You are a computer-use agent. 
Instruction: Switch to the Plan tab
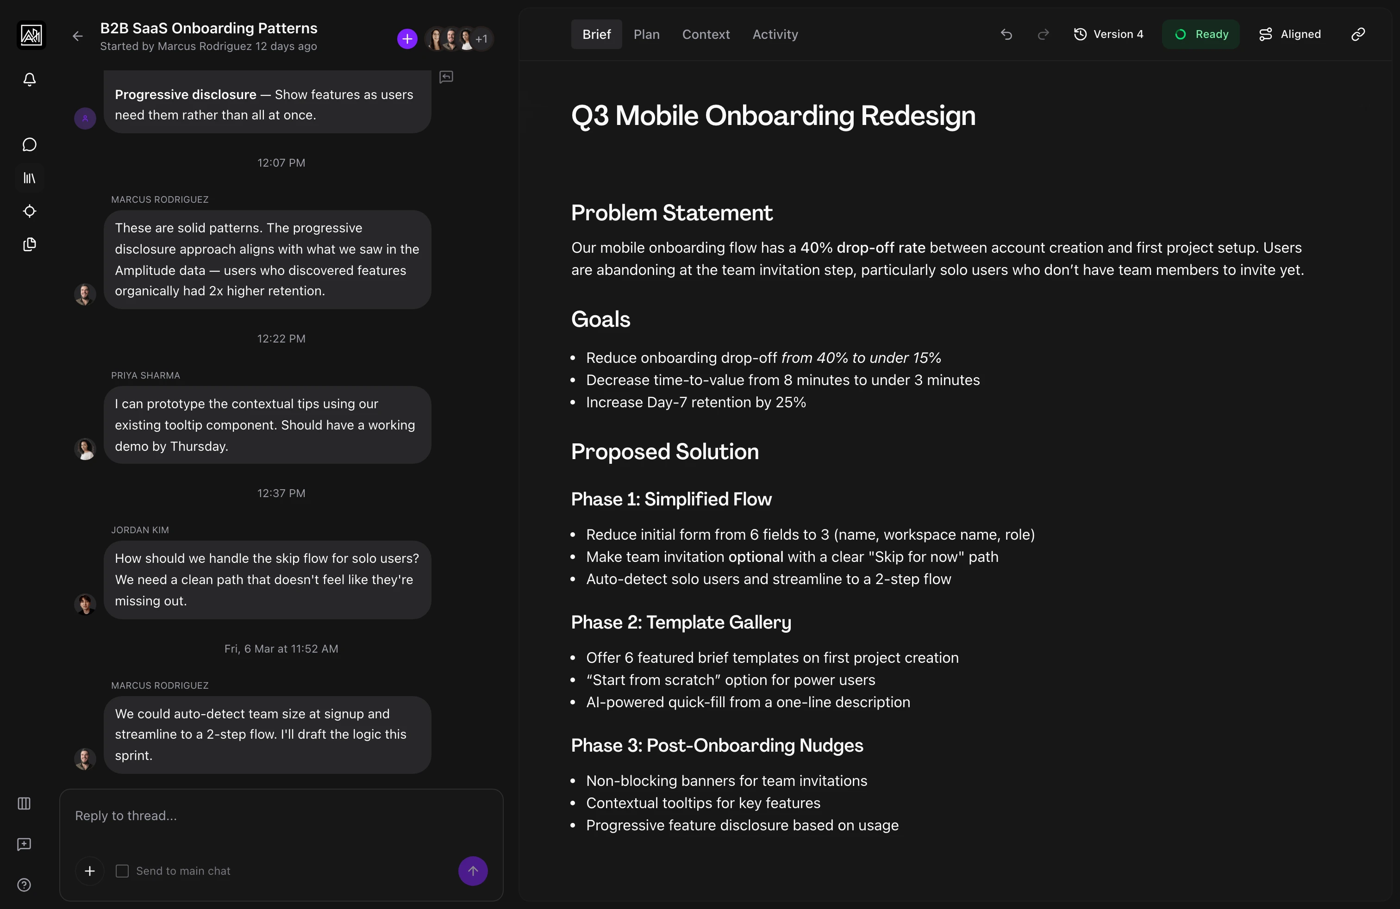click(x=646, y=35)
